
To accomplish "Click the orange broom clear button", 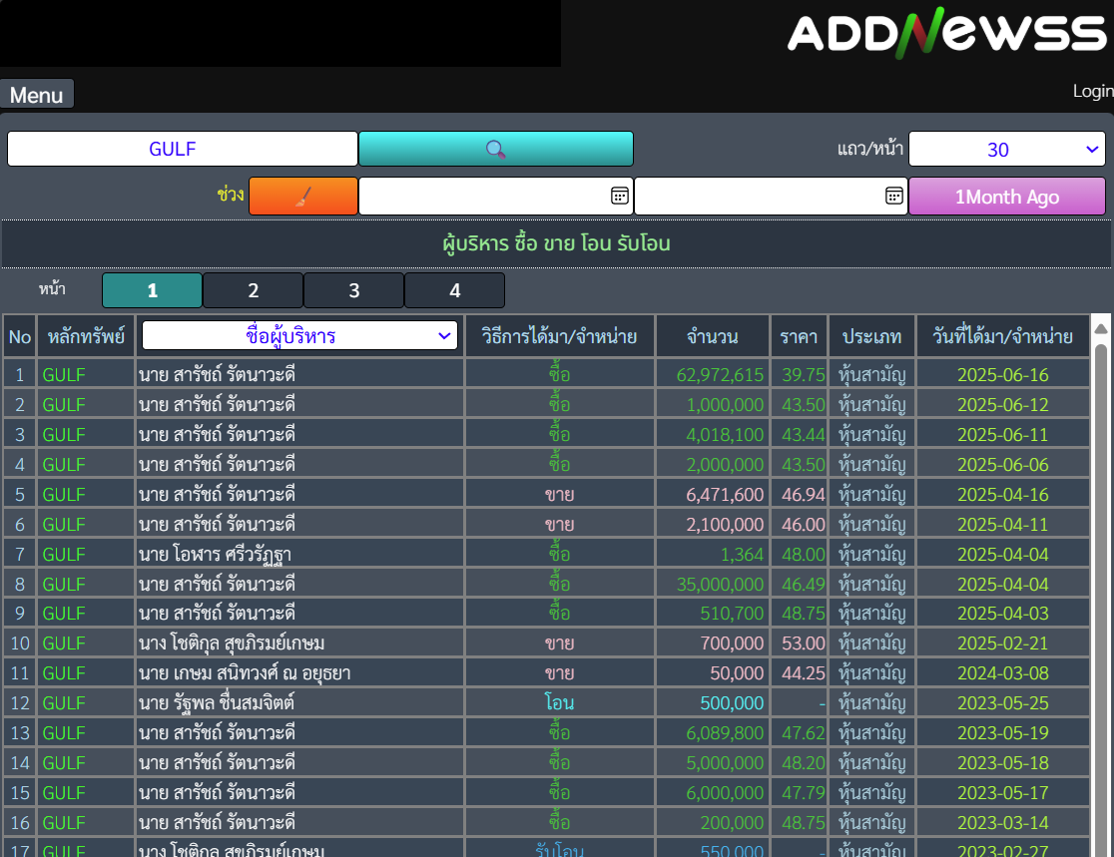I will [303, 196].
